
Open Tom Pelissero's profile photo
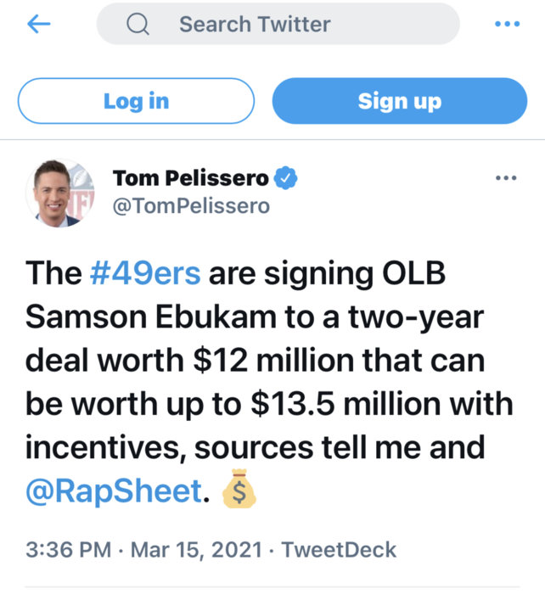(60, 193)
